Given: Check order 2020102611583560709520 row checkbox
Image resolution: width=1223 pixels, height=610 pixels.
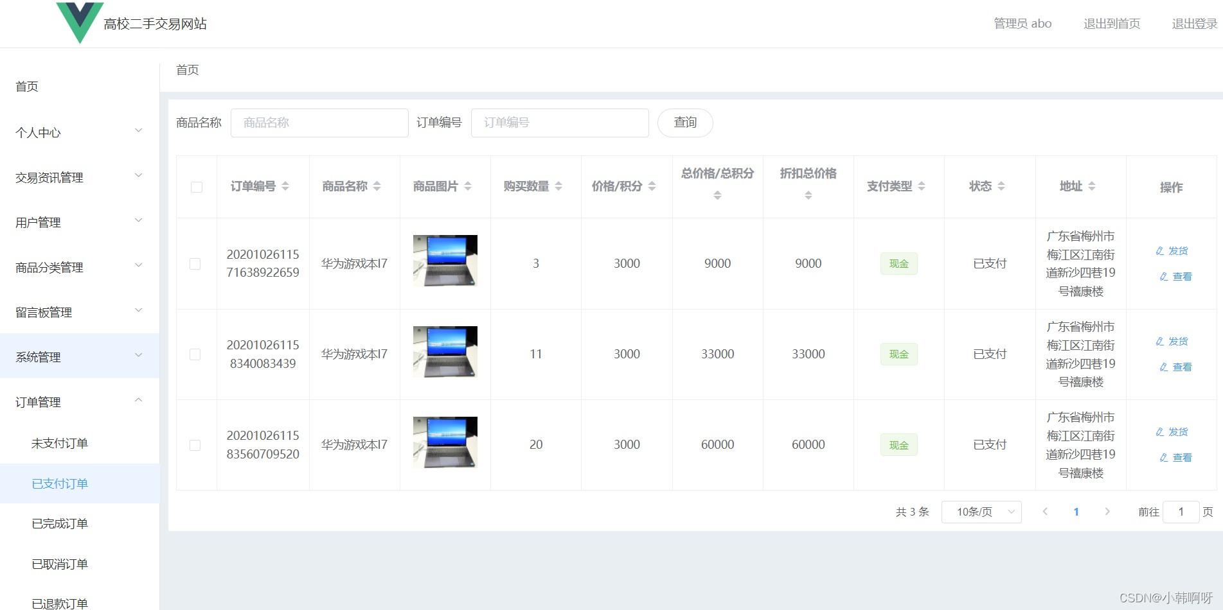Looking at the screenshot, I should coord(195,445).
